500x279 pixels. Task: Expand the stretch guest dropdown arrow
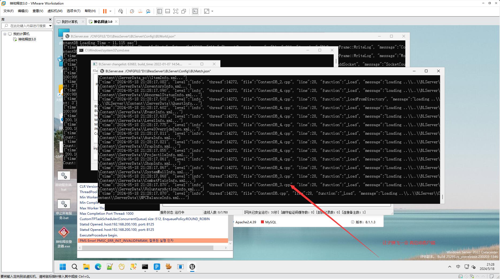(x=212, y=11)
